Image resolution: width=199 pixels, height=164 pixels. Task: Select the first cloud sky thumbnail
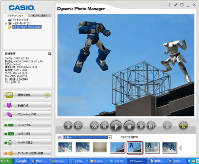(65, 147)
